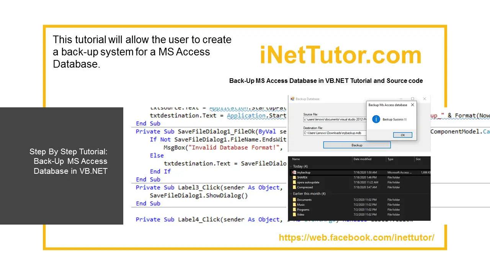This screenshot has height=275, width=490.
Task: Sort files by Name column header
Action: 296,159
